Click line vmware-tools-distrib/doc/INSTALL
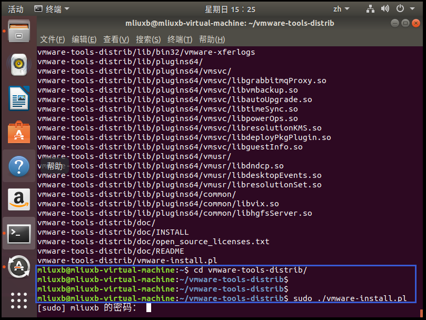Screen dimensions: 426x320 (113, 232)
